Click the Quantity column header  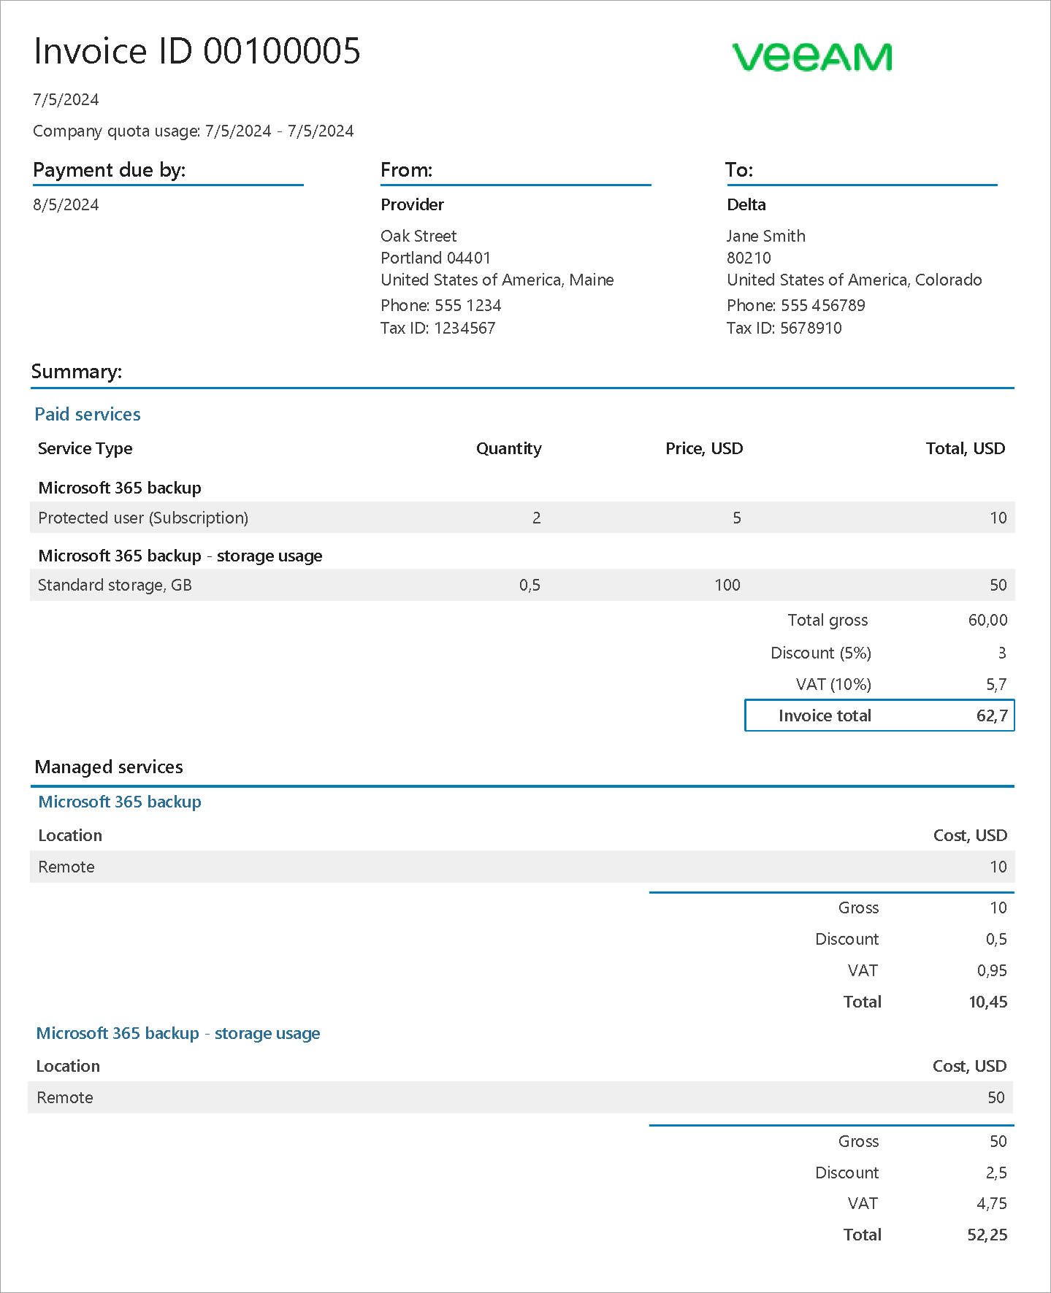click(x=508, y=448)
